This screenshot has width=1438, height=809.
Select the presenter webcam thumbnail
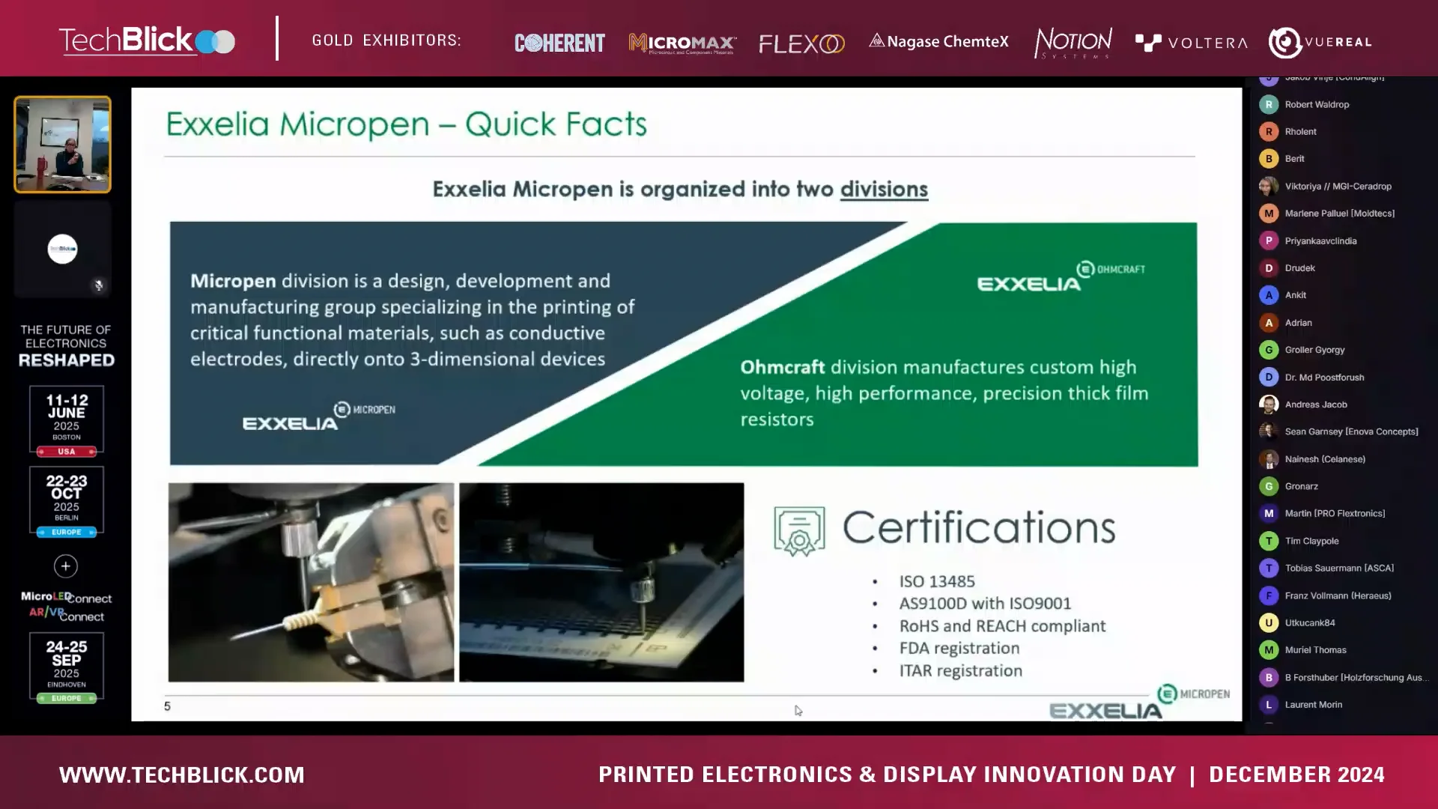pos(62,145)
